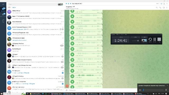Open the Windows notification center icon
The height and width of the screenshot is (95, 169).
[x=166, y=94]
